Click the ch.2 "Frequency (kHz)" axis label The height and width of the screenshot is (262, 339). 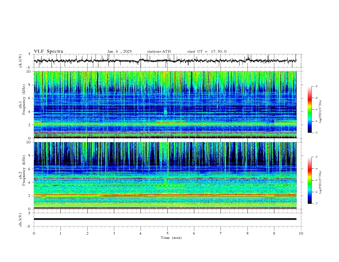pyautogui.click(x=24, y=170)
